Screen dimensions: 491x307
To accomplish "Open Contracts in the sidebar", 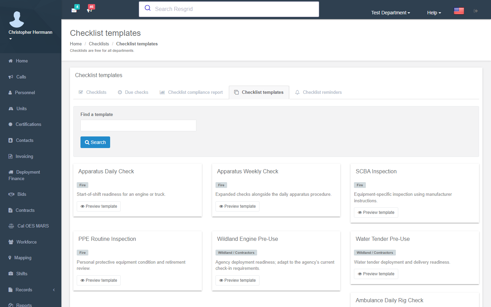I will [31, 210].
